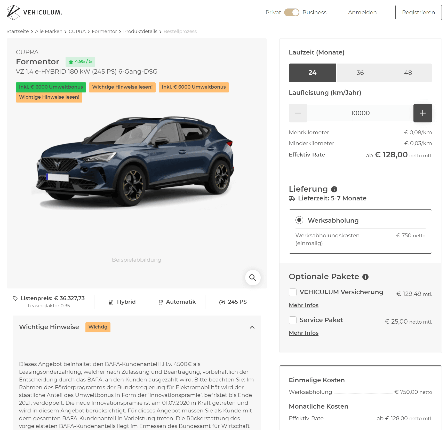Open Formentor breadcrumb link
Screen dimensions: 447x430
(104, 32)
